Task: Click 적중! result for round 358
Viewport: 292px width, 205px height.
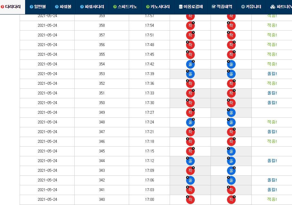Action: click(272, 25)
